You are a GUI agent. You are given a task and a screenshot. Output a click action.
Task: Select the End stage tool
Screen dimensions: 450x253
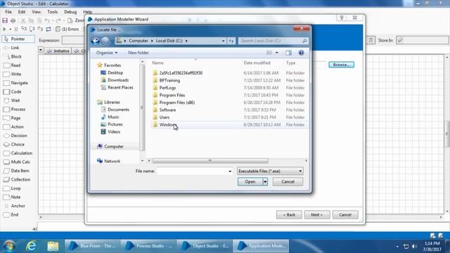[11, 214]
